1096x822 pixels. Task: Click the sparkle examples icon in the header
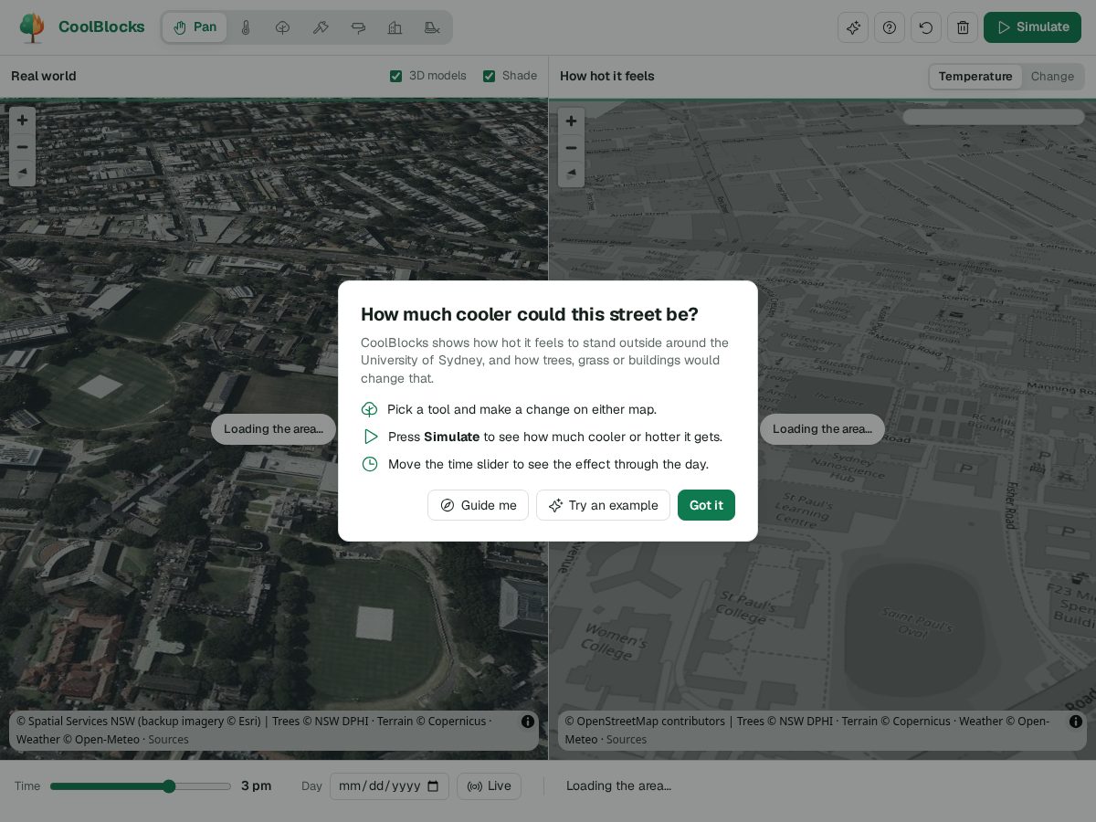point(853,27)
